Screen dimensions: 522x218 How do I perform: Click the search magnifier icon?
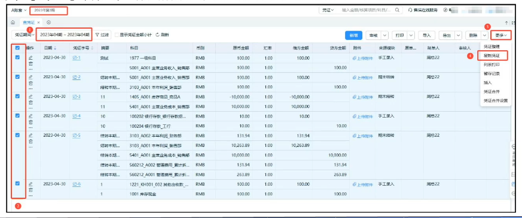pyautogui.click(x=397, y=10)
